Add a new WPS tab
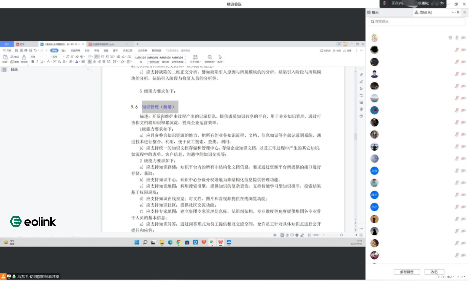 138,44
